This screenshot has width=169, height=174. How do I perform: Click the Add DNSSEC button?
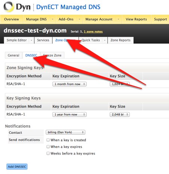coord(17,166)
